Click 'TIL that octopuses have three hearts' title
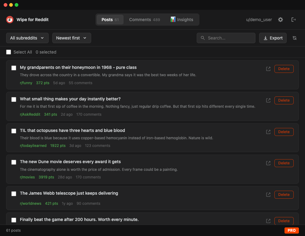 [73, 130]
